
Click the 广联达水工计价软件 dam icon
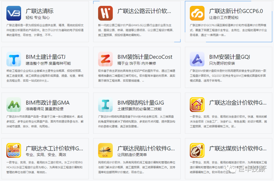pyautogui.click(x=14, y=150)
